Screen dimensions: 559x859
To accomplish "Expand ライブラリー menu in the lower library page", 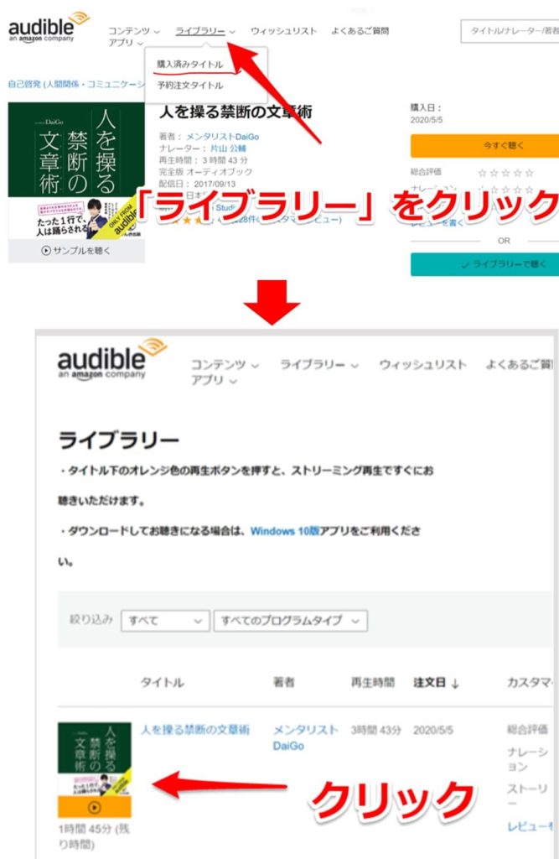I will pyautogui.click(x=319, y=365).
